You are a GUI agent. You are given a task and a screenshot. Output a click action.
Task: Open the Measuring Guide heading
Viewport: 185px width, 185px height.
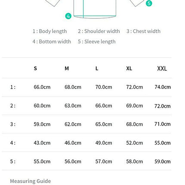[31, 181]
